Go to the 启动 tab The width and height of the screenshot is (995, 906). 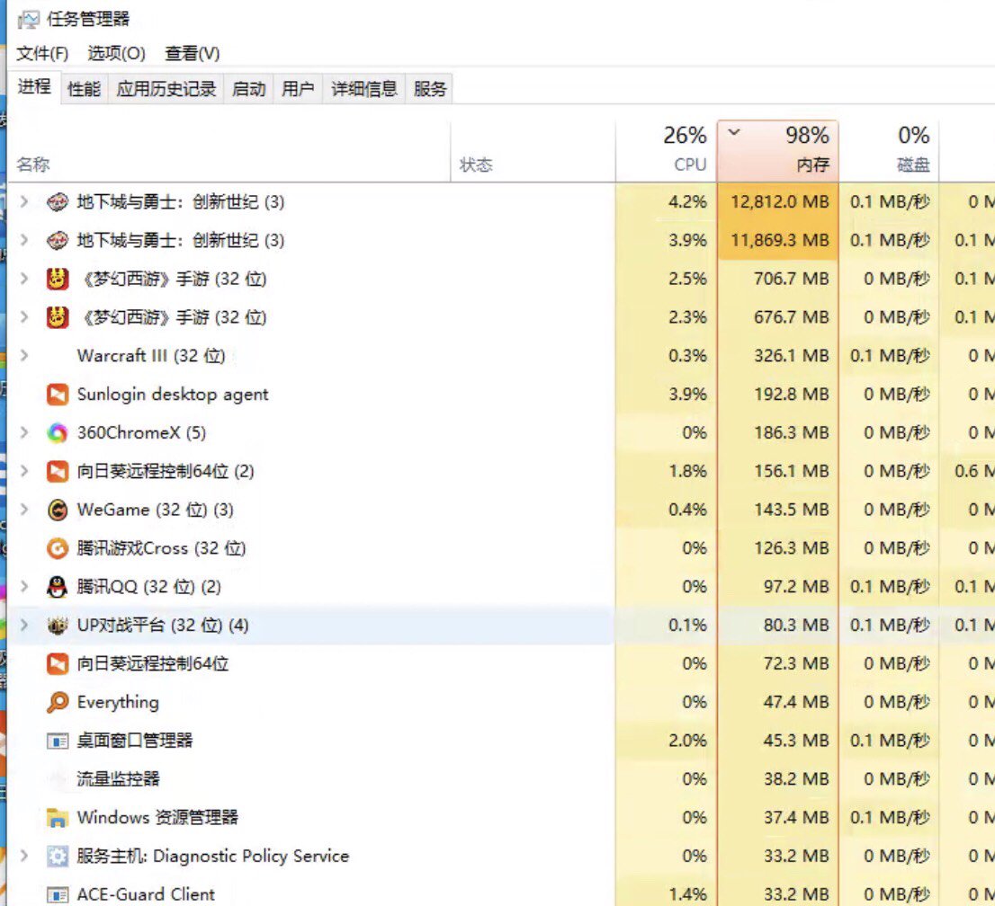248,89
